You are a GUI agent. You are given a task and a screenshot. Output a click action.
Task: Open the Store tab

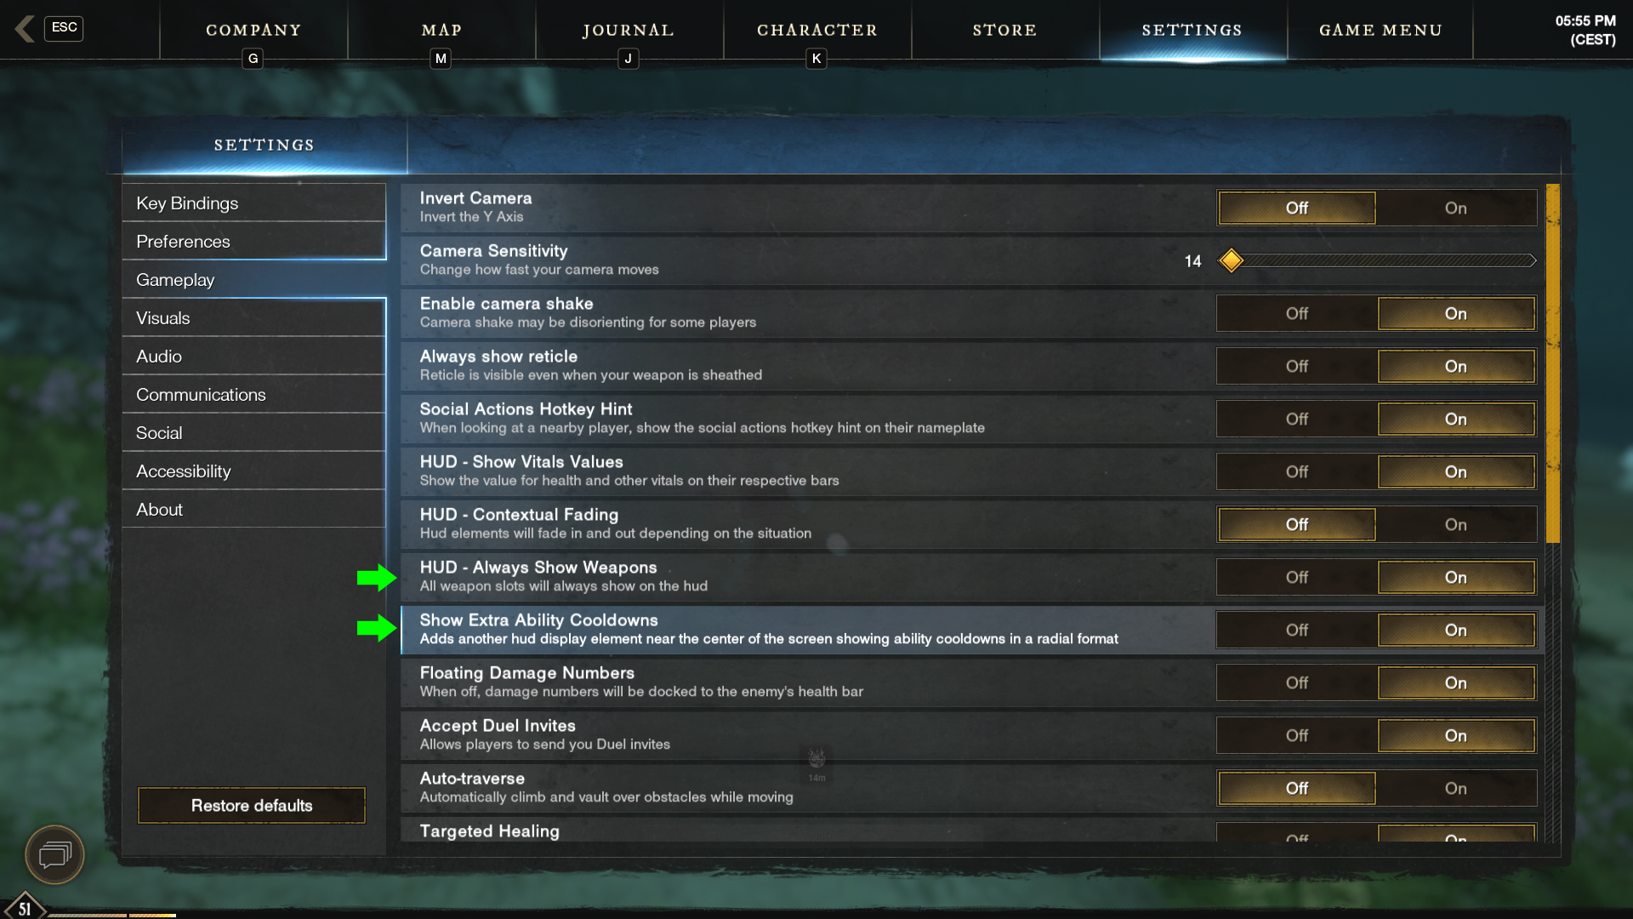(x=1005, y=30)
